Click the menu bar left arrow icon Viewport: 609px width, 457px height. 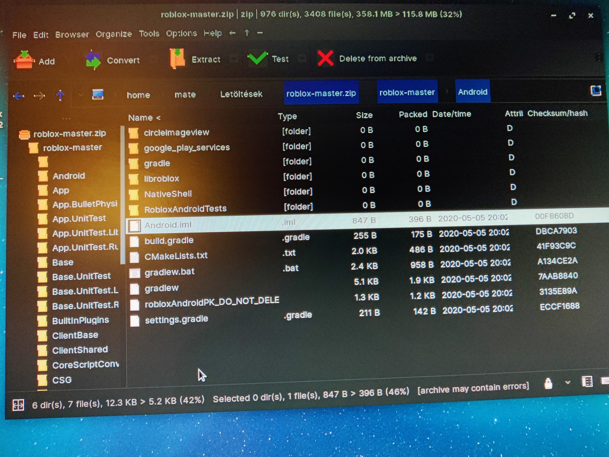(x=232, y=33)
